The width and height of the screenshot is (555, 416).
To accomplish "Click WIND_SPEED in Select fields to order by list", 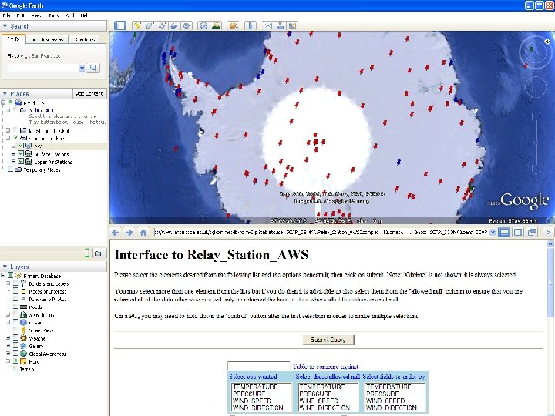I will pos(385,401).
